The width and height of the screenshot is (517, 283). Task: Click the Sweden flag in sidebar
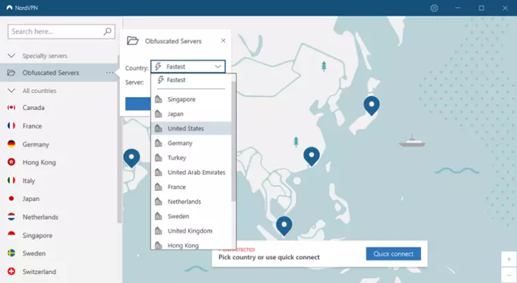click(12, 253)
